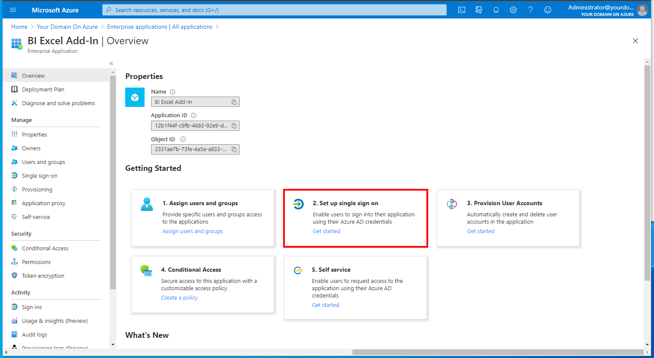Copy the Application ID value
The width and height of the screenshot is (654, 358).
coord(234,126)
